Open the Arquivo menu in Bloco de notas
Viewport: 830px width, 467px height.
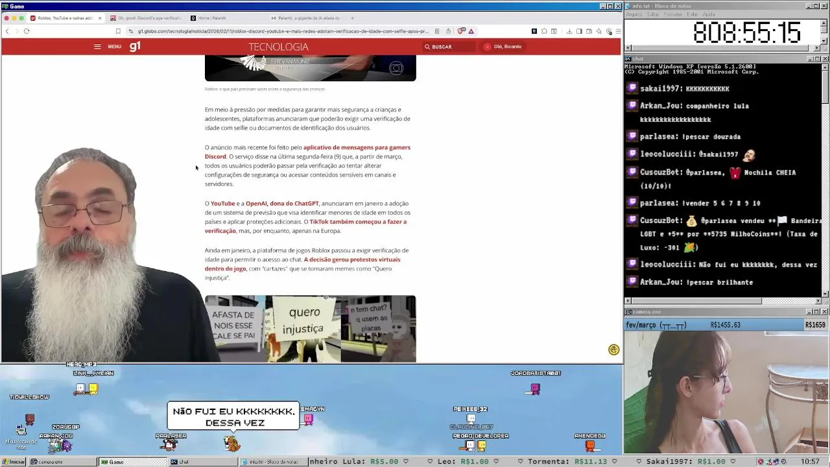[634, 14]
